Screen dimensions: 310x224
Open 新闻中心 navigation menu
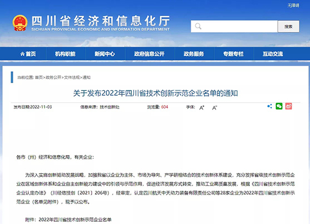tap(105, 54)
